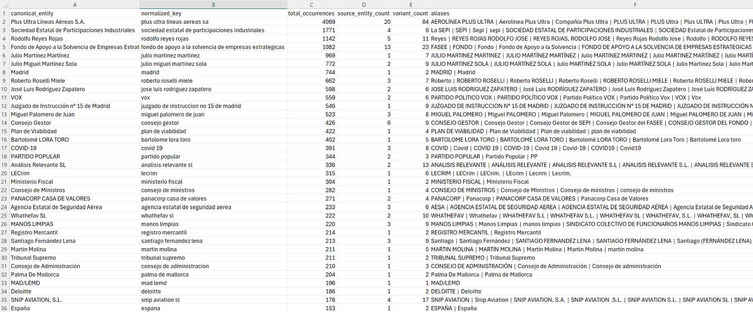The width and height of the screenshot is (753, 312).
Task: Click the total occurrences value 1771
Action: [311, 30]
